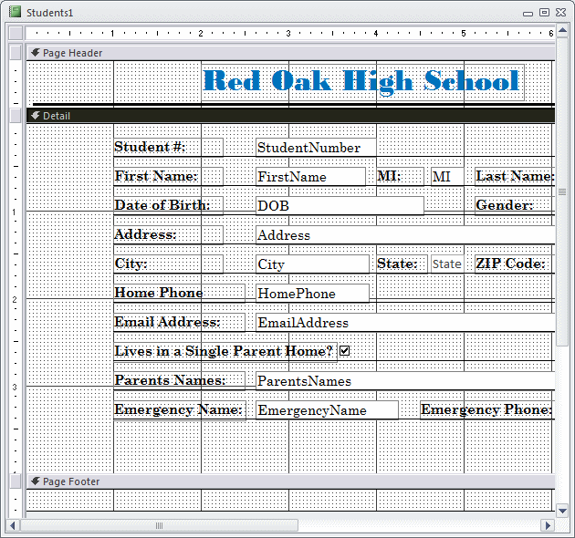Click the horizontal ruler at the 3-inch mark
Viewport: 575px width, 538px height.
[x=288, y=34]
